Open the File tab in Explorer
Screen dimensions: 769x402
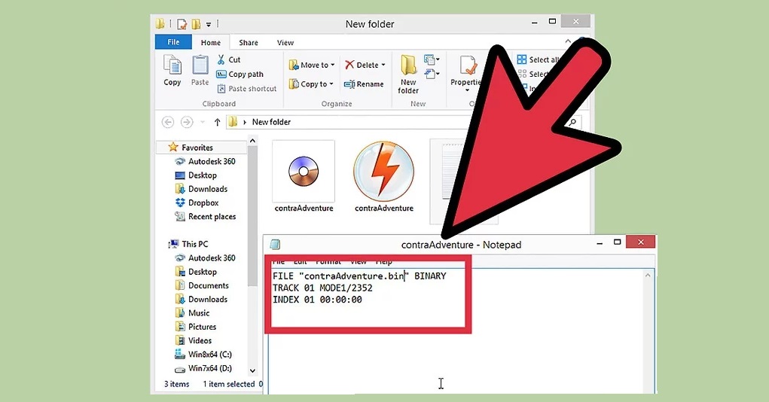[x=173, y=42]
